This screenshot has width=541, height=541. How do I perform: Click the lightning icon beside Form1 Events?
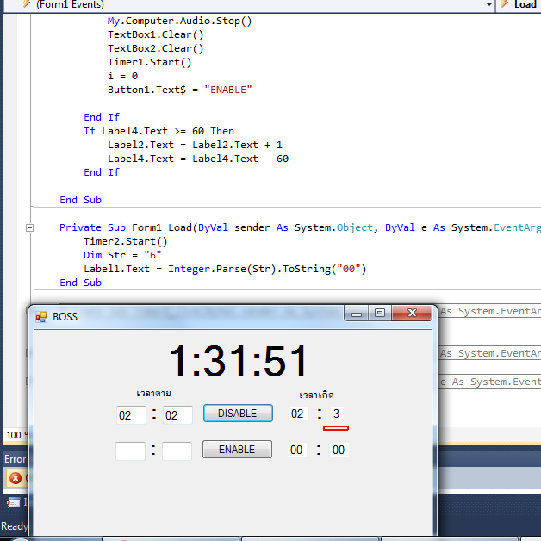coord(25,5)
